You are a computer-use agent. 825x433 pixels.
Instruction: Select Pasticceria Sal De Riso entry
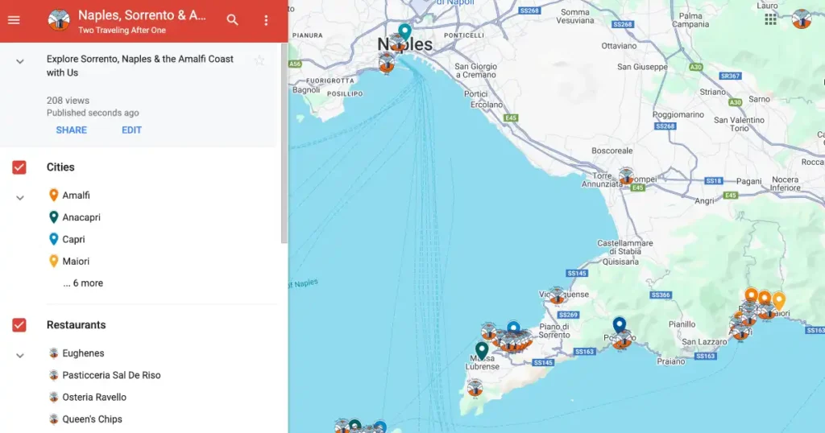pyautogui.click(x=111, y=375)
